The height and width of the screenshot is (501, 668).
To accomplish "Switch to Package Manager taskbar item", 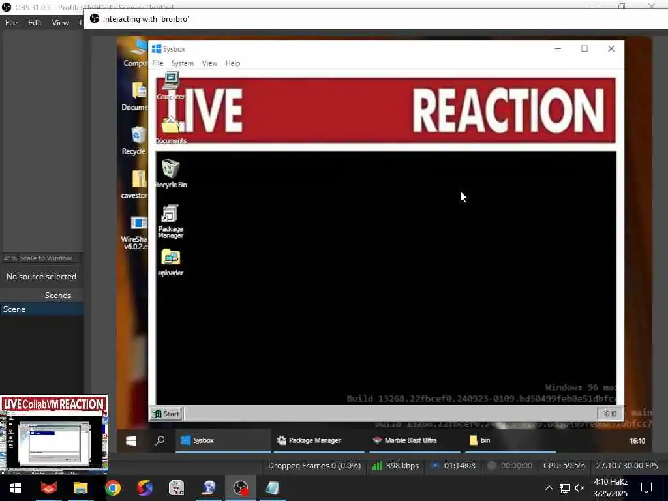I will pyautogui.click(x=318, y=440).
